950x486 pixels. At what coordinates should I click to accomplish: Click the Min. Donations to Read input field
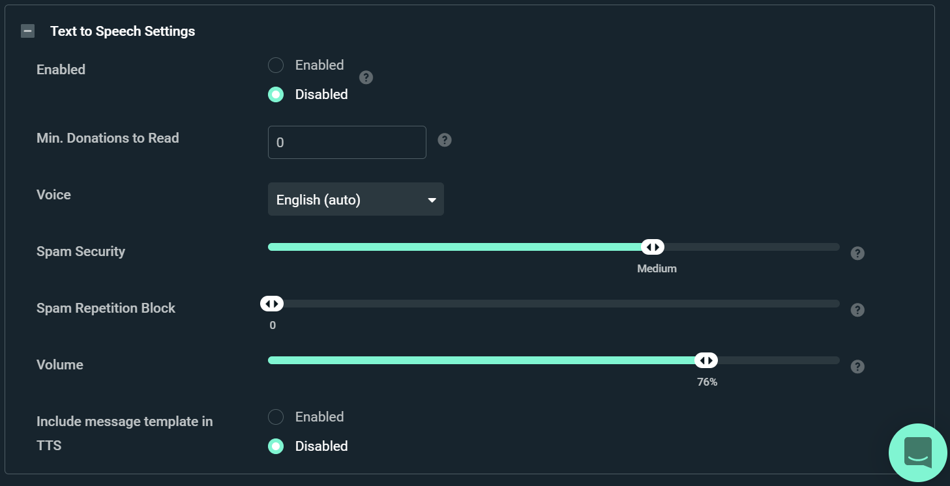tap(346, 142)
